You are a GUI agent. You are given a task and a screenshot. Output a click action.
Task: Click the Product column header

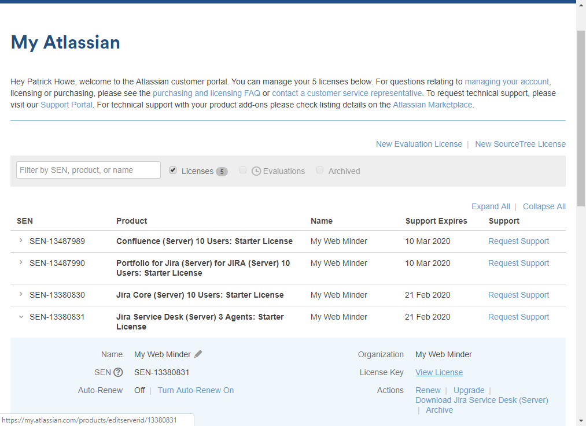click(131, 221)
